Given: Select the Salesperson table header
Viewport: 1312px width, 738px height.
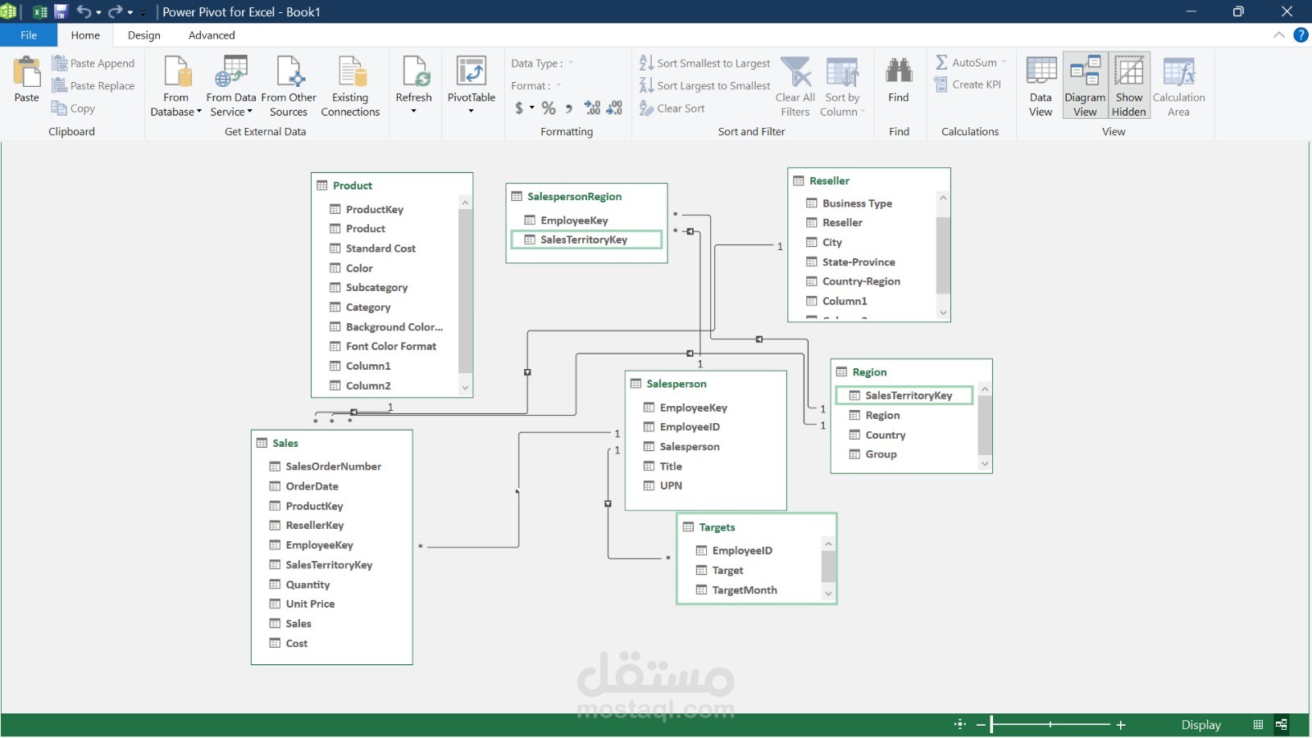Looking at the screenshot, I should tap(705, 384).
